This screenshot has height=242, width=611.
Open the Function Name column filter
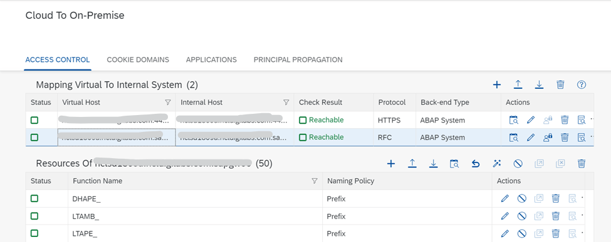point(315,181)
